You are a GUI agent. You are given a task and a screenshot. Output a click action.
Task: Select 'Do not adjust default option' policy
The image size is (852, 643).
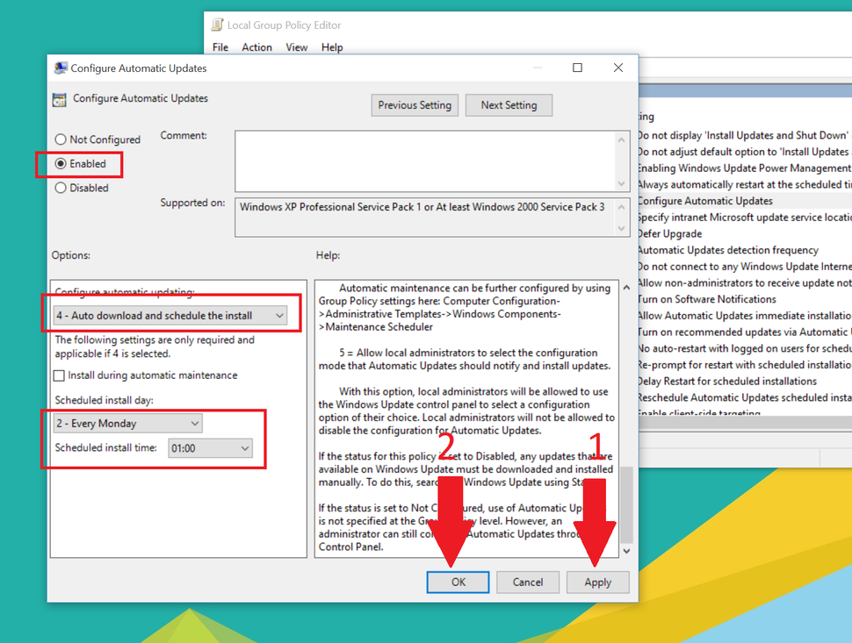(x=745, y=152)
